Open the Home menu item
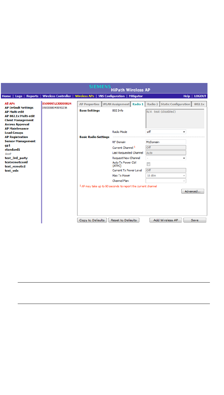224x395 pixels. [6, 96]
